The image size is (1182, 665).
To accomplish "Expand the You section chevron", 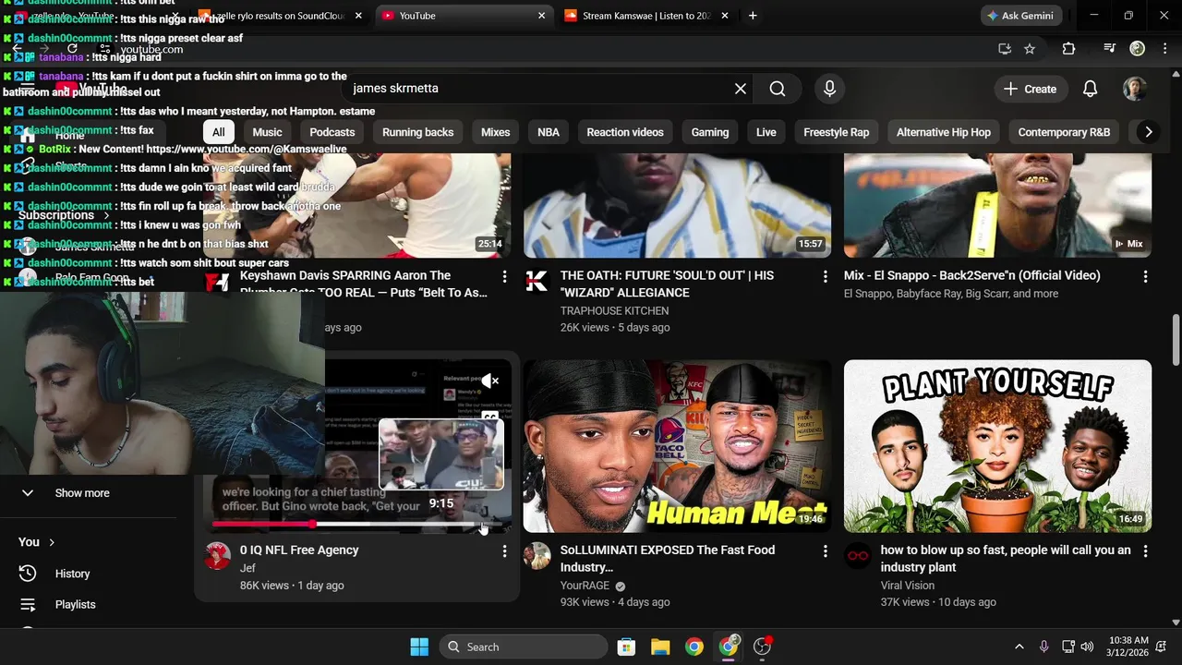I will (52, 542).
